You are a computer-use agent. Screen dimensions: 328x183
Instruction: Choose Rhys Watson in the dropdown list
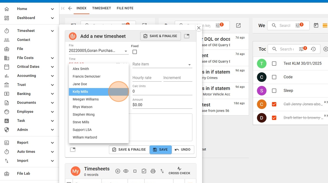click(99, 107)
